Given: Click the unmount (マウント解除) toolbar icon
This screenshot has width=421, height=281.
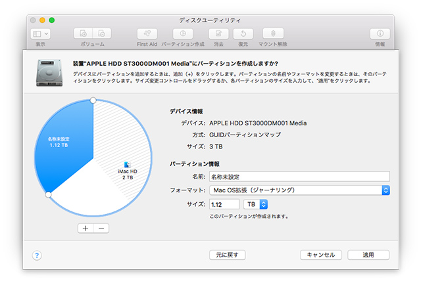Looking at the screenshot, I should coord(273,33).
